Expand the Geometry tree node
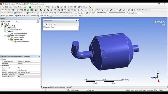The height and width of the screenshot is (94, 168). [x=5, y=28]
